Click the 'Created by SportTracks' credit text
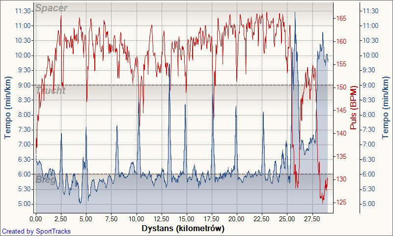This screenshot has width=393, height=236. pos(36,231)
